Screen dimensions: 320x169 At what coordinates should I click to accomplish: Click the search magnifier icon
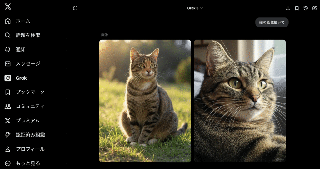click(x=7, y=35)
